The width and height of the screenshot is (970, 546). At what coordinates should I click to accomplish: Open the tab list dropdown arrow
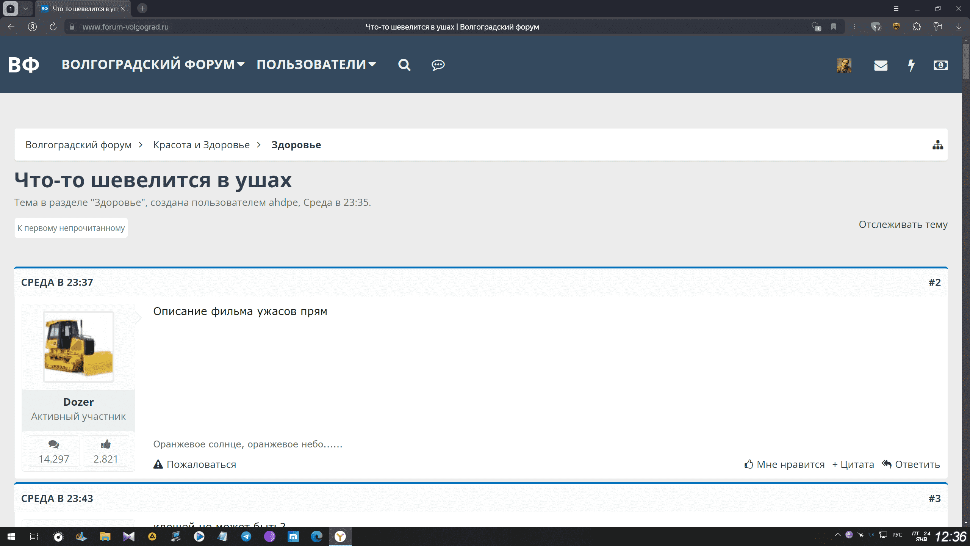click(25, 8)
